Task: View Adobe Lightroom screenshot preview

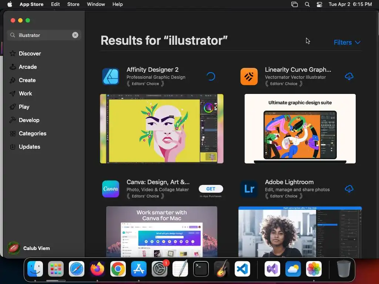Action: (300, 231)
